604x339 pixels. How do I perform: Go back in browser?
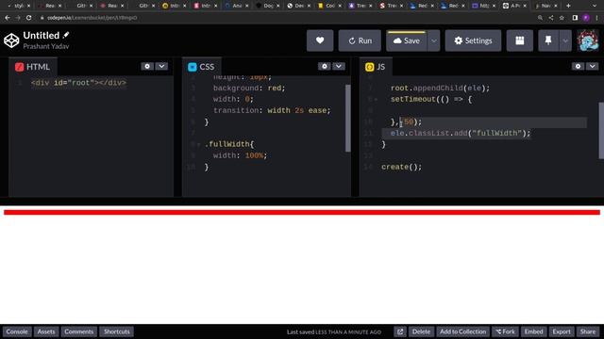[x=8, y=18]
